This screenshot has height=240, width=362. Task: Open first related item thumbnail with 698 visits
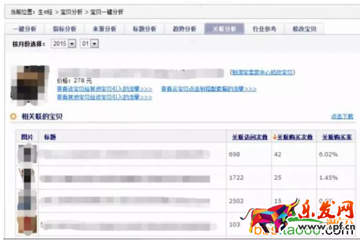[x=27, y=154]
